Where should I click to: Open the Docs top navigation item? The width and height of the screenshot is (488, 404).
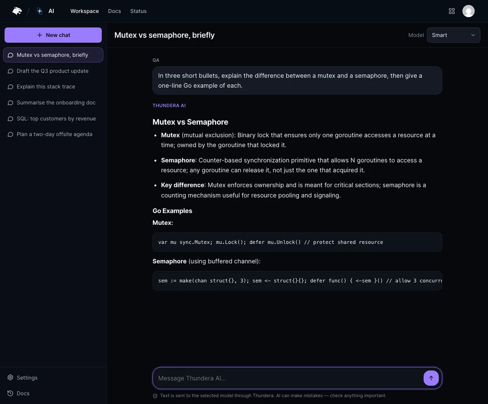115,11
